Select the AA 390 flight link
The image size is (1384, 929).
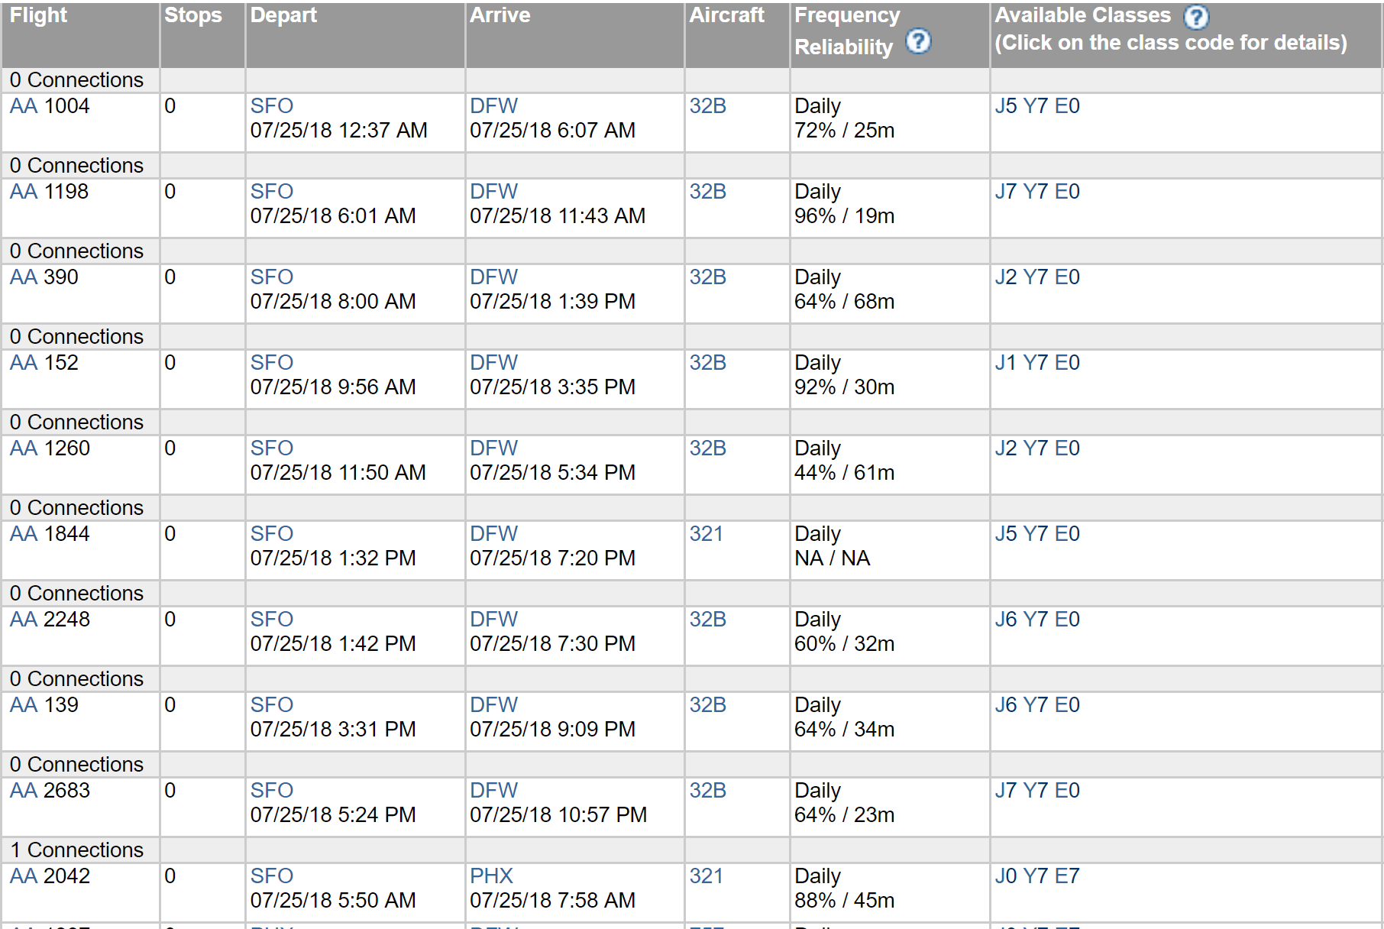[x=44, y=277]
